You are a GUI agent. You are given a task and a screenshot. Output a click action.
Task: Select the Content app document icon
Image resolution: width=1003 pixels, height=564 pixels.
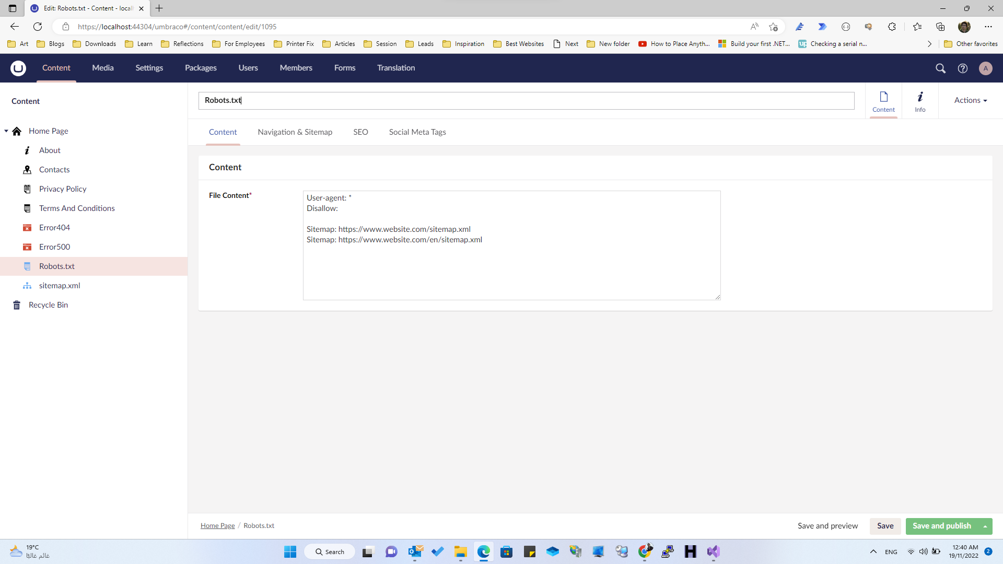pos(883,97)
